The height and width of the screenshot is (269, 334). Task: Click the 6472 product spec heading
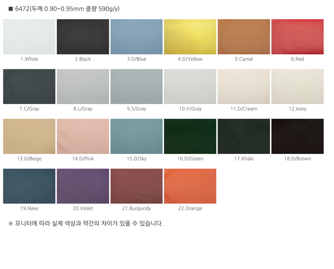tap(64, 9)
